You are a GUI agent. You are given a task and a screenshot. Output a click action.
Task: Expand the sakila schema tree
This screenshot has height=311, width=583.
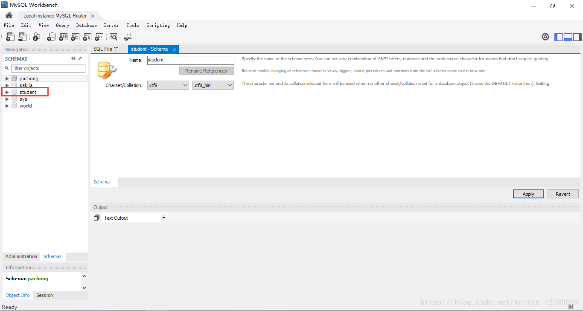(7, 85)
